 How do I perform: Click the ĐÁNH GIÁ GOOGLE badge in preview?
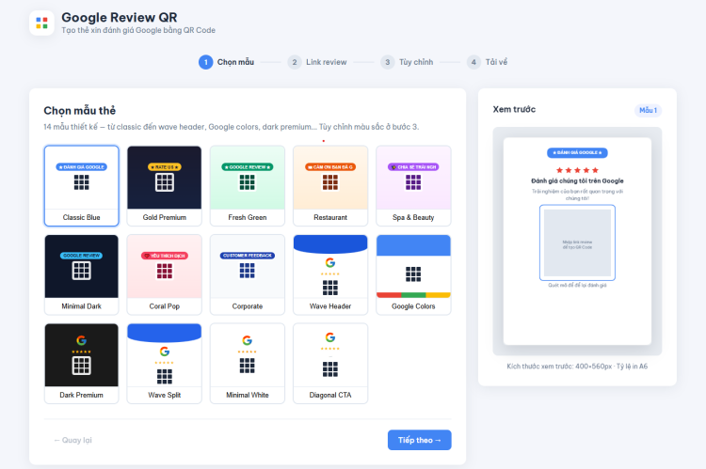577,153
